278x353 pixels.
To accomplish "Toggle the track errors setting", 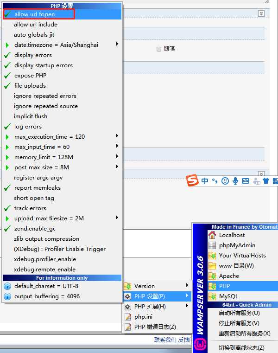I will (62, 208).
